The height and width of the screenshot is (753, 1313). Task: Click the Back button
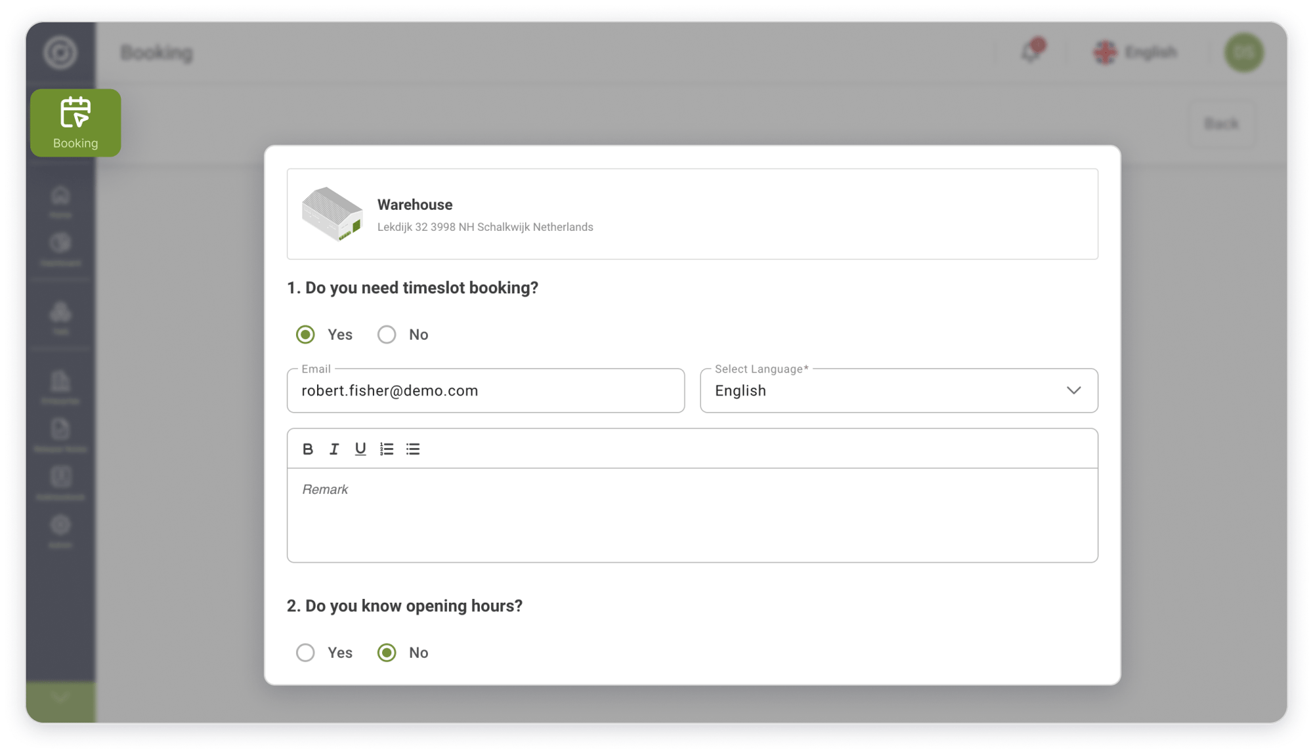(x=1221, y=123)
